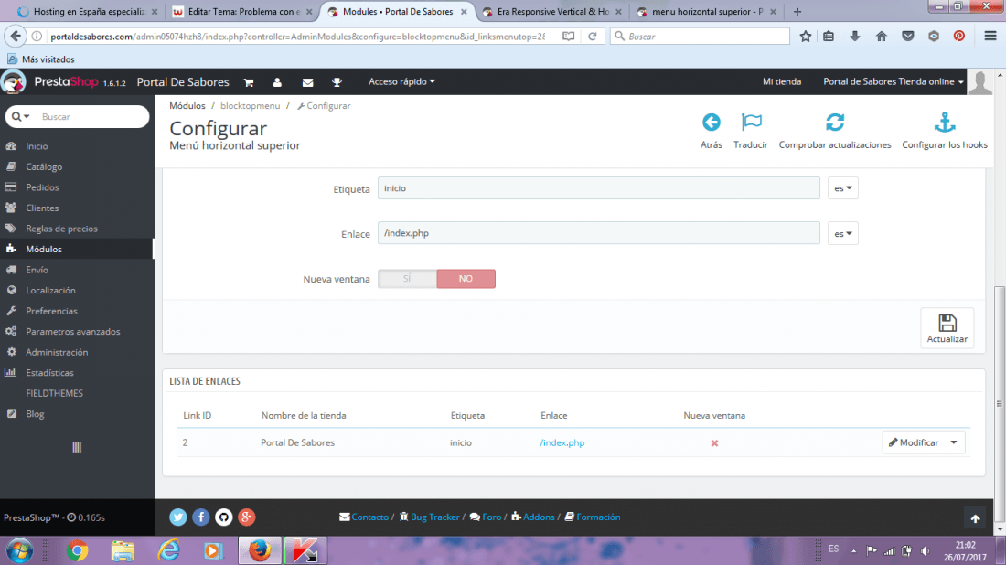Open Internet Explorer from the taskbar
This screenshot has width=1006, height=565.
(169, 551)
